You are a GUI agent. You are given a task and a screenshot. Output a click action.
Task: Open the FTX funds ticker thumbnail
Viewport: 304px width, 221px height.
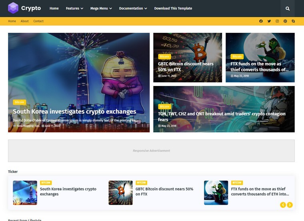(216, 193)
